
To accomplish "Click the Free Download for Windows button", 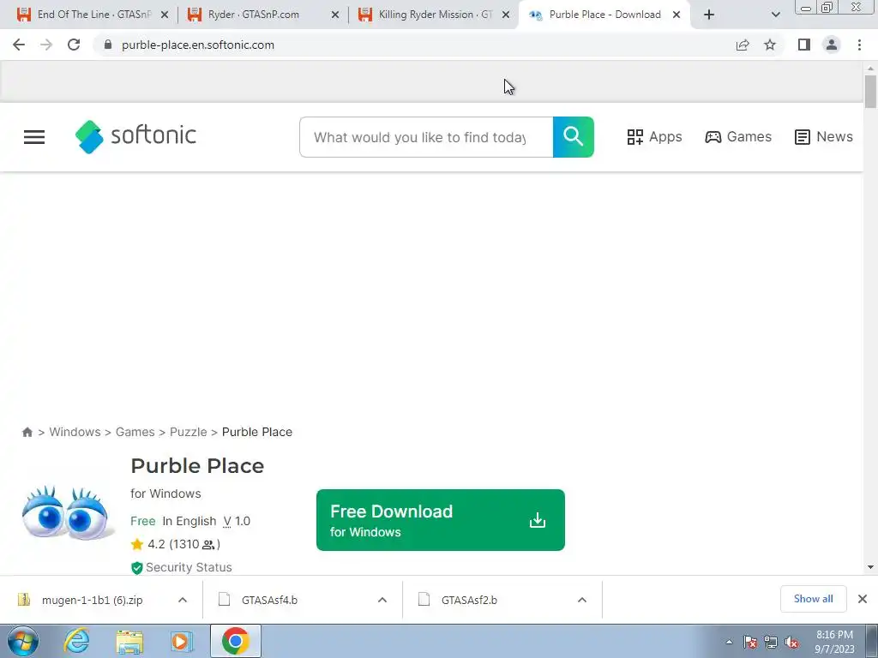I will click(x=441, y=520).
